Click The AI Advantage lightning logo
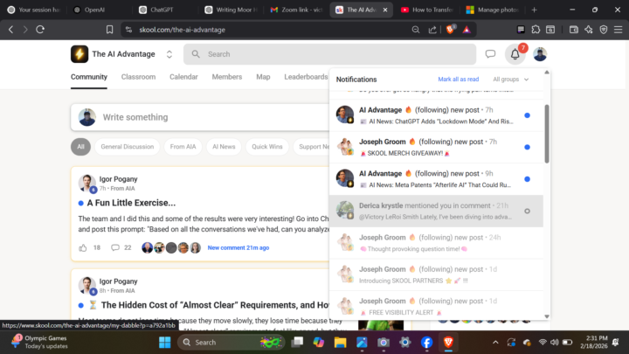This screenshot has height=354, width=629. coord(79,54)
